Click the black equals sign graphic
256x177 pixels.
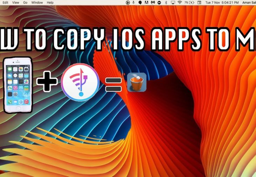pyautogui.click(x=113, y=85)
